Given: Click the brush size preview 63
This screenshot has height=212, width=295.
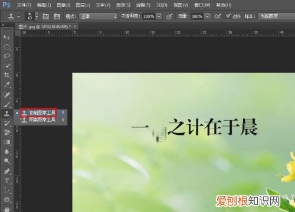Looking at the screenshot, I should 30,16.
